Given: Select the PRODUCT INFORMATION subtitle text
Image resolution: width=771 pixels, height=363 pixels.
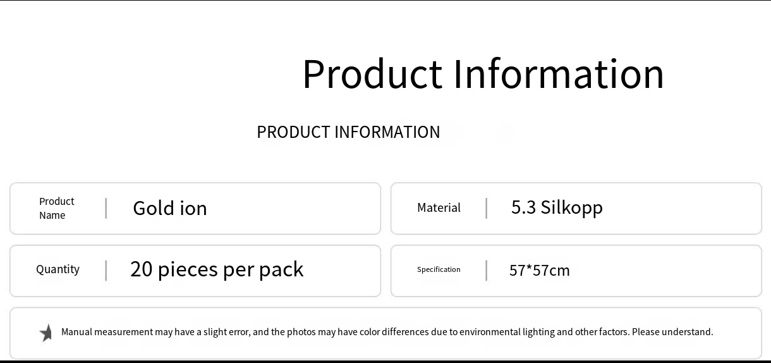Looking at the screenshot, I should point(348,132).
